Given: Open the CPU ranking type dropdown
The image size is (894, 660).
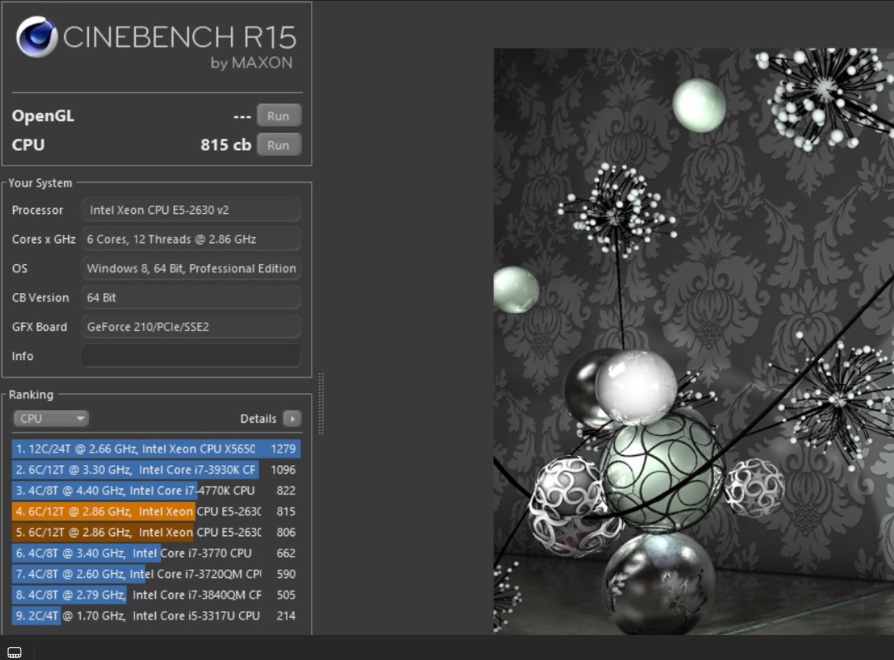Looking at the screenshot, I should (x=51, y=419).
